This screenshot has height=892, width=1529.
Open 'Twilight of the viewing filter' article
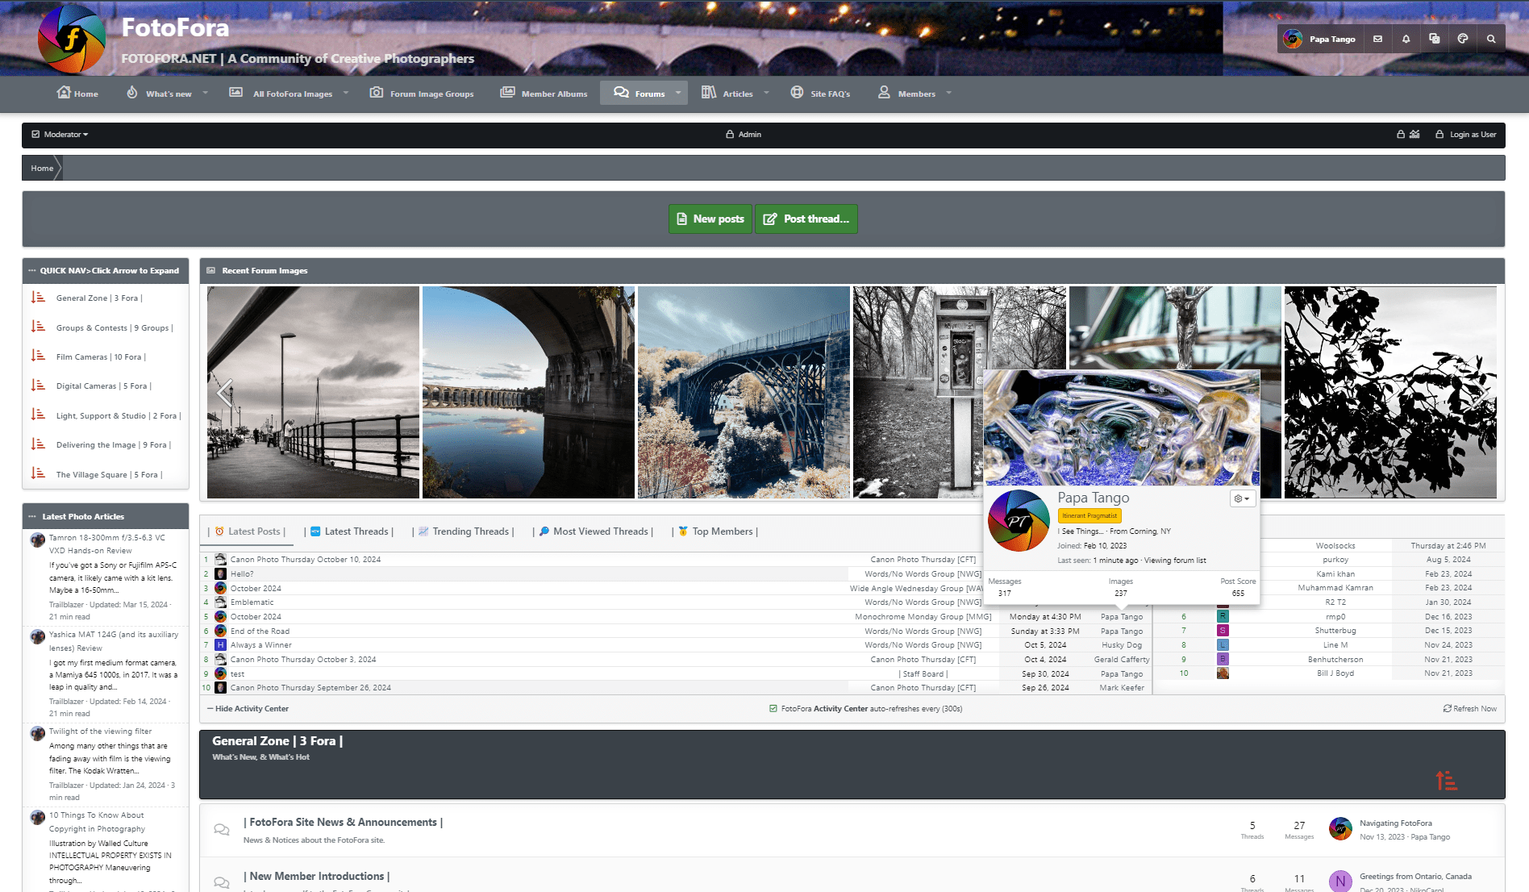pyautogui.click(x=100, y=732)
